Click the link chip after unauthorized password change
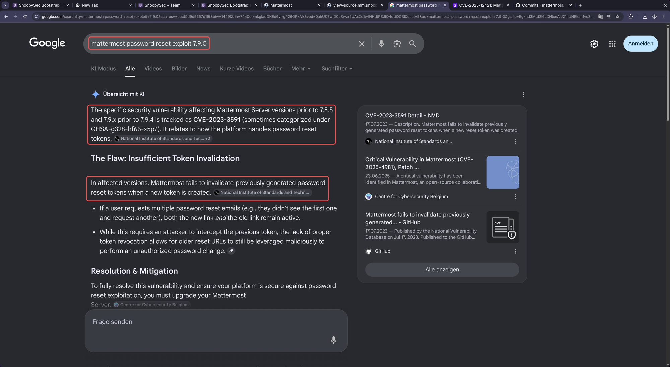This screenshot has width=670, height=367. 231,251
